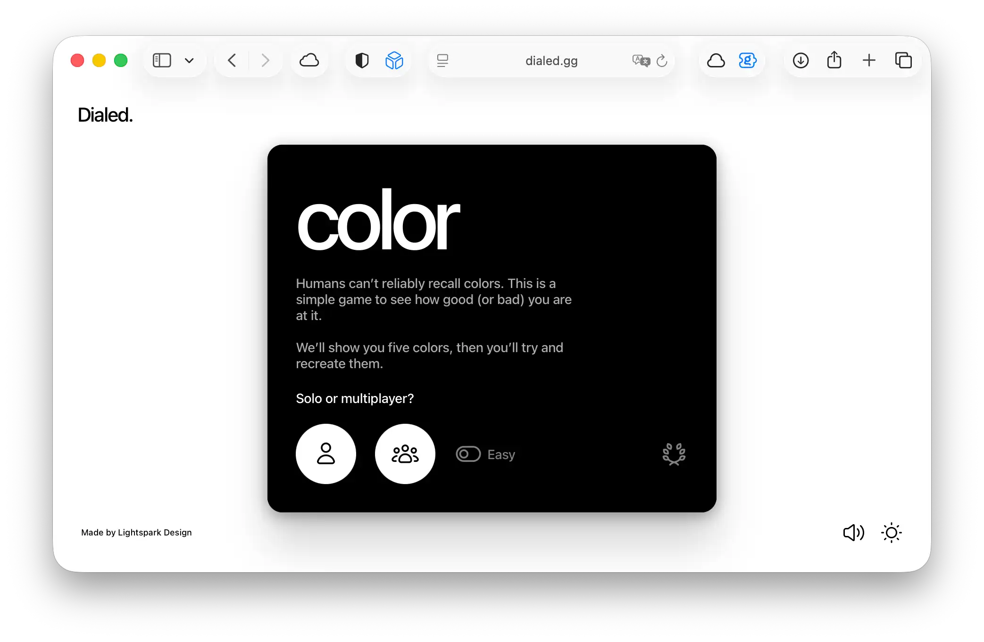Open the Downloads icon
This screenshot has width=984, height=642.
801,60
